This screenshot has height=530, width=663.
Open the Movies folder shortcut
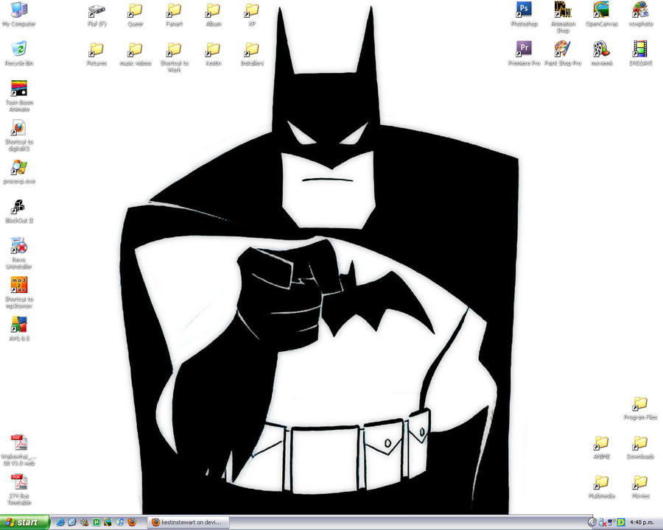[x=641, y=487]
